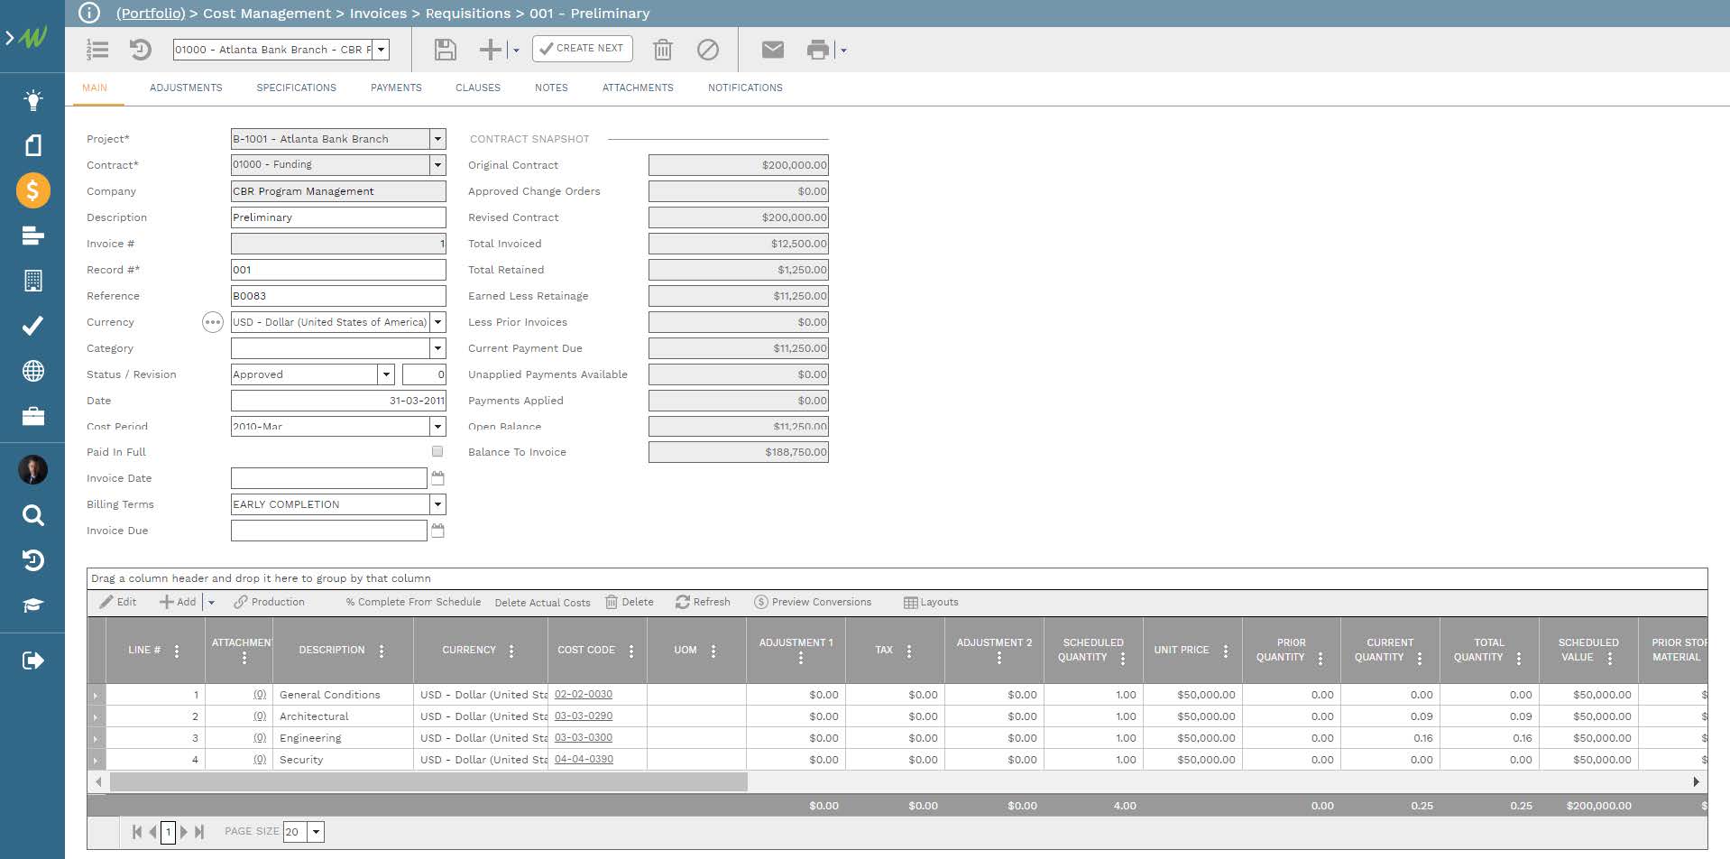Delete the current record via trash icon
Screen dimensions: 1730x859
tap(664, 50)
